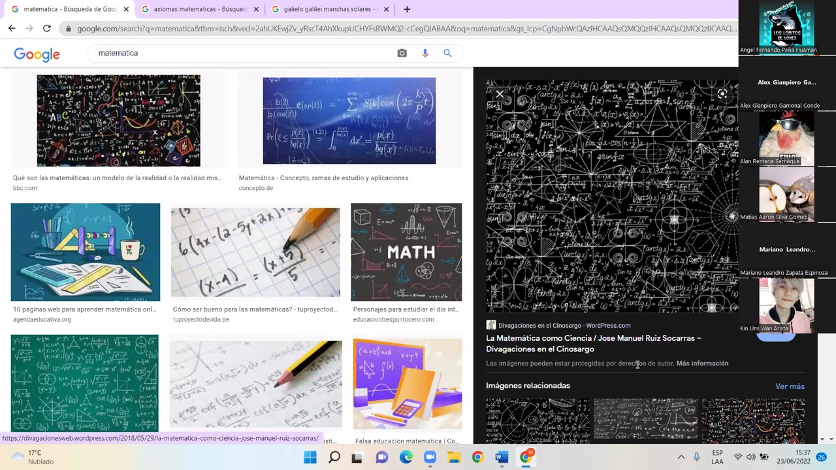Open the pencil on grid paper thumbnail

click(x=255, y=252)
